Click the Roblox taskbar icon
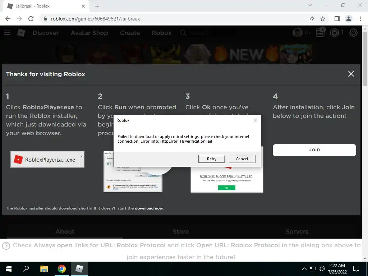Screen dimensions: 368x276 click(x=79, y=269)
